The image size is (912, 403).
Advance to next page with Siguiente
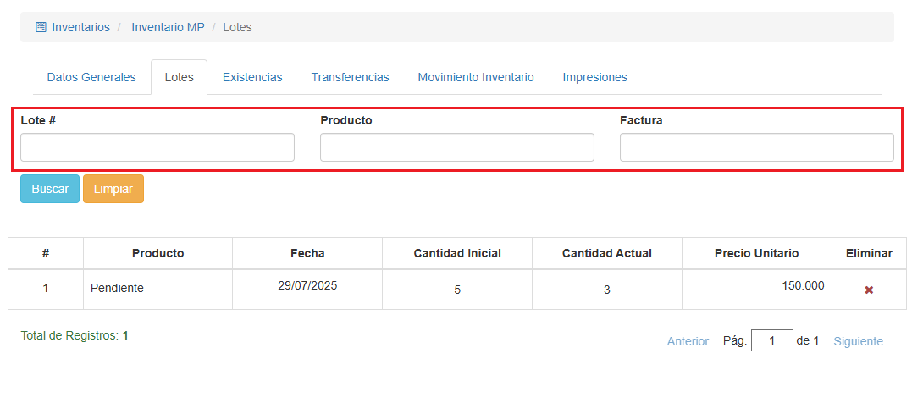point(858,341)
